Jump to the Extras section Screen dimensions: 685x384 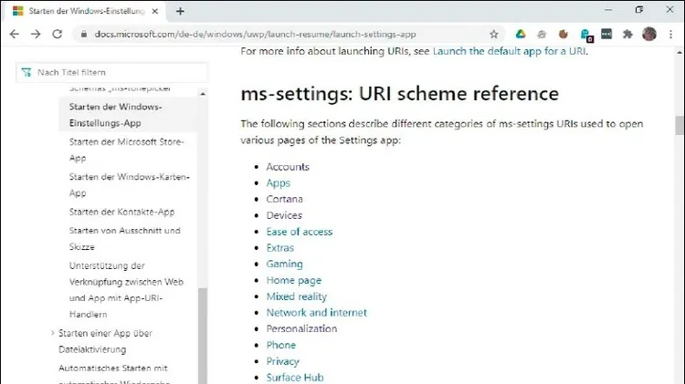[x=280, y=247]
